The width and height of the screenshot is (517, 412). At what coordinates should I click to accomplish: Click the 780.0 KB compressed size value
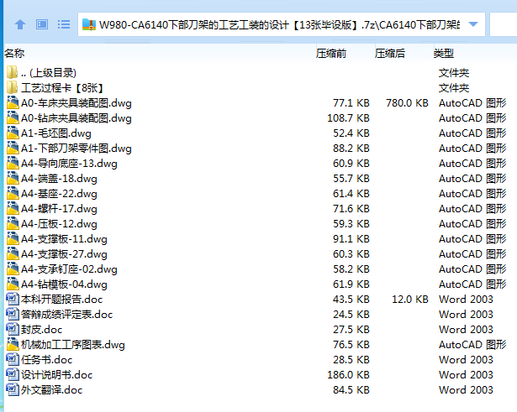407,103
